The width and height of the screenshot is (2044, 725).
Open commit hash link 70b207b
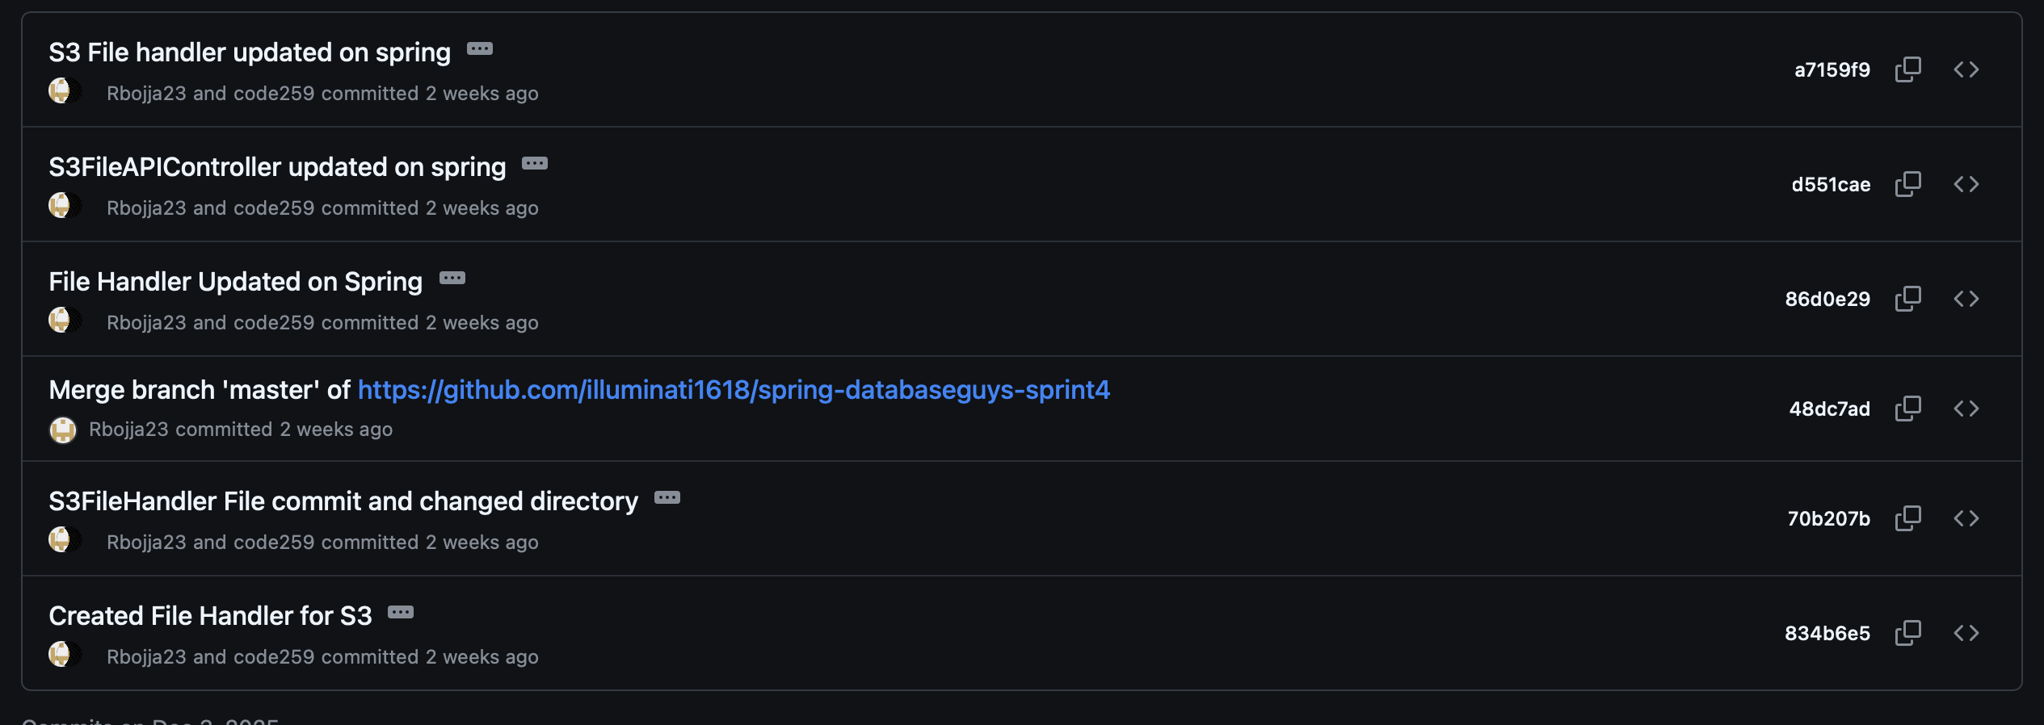1828,518
